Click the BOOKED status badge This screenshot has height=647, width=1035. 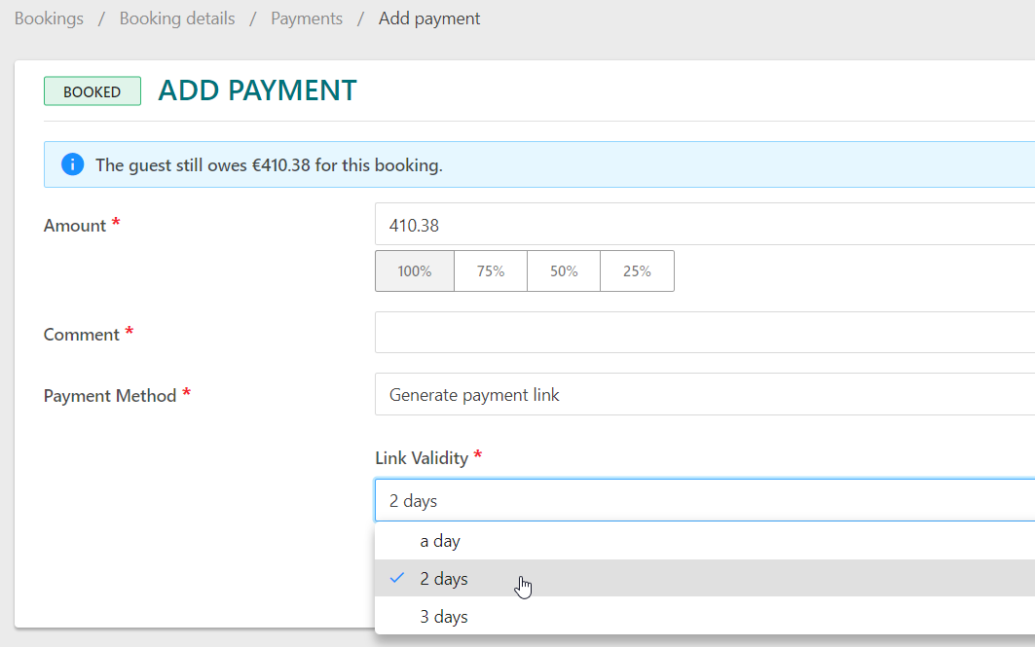pyautogui.click(x=92, y=91)
